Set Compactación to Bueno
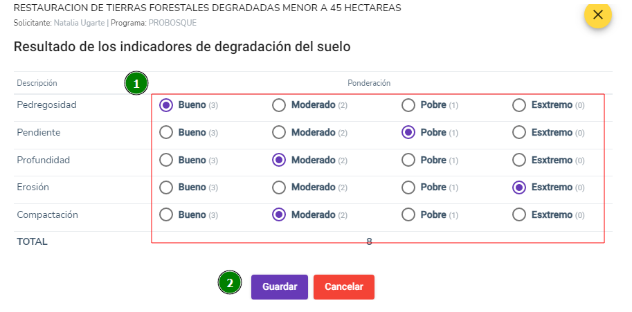This screenshot has height=312, width=632. coord(166,215)
